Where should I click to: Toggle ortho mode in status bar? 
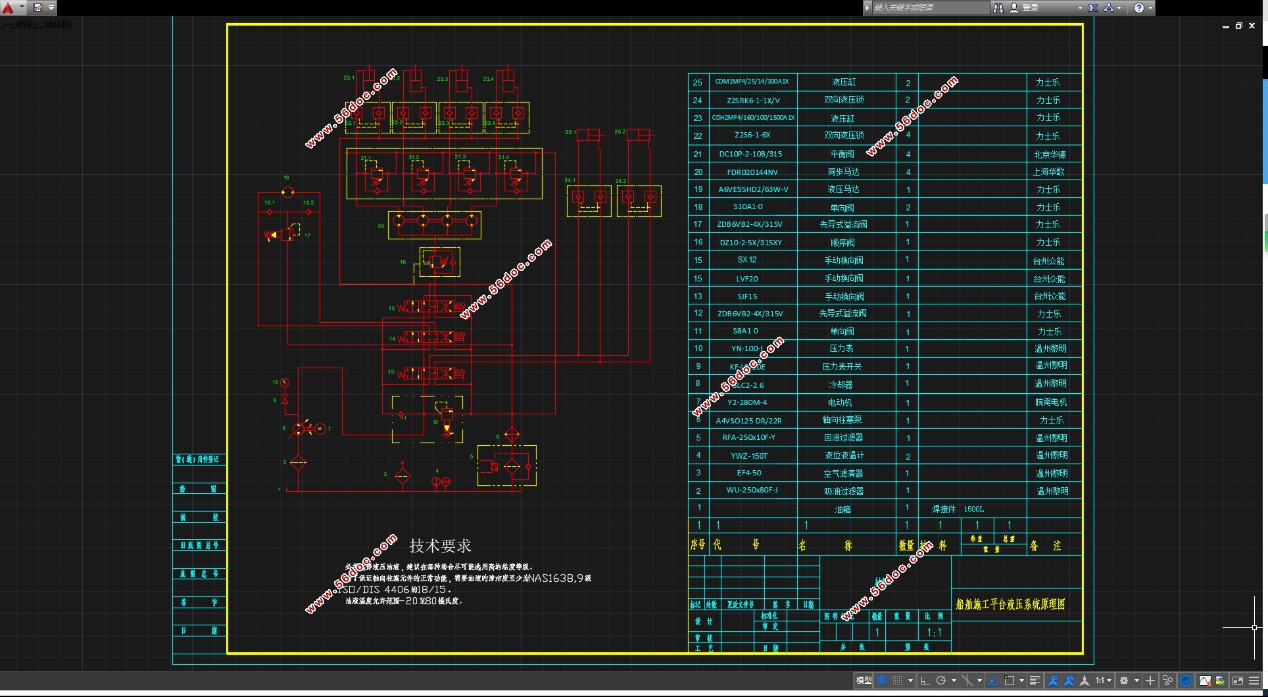(x=925, y=681)
